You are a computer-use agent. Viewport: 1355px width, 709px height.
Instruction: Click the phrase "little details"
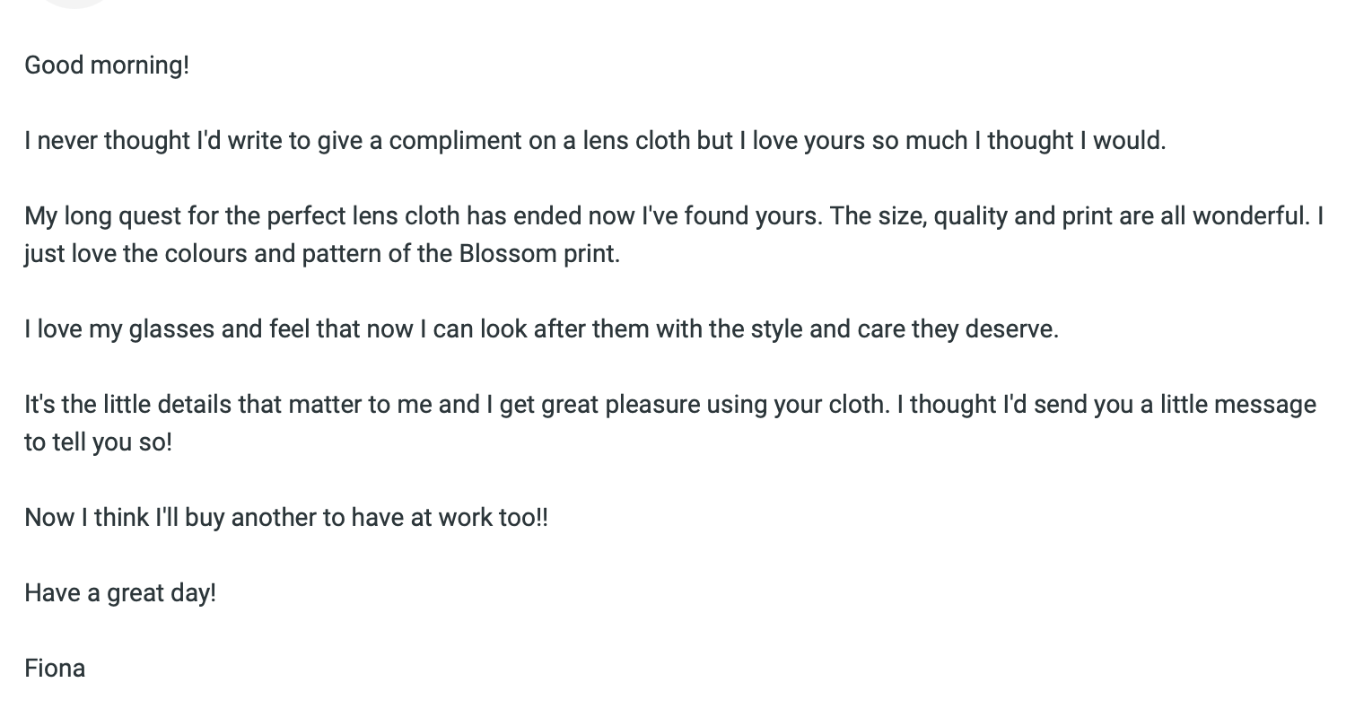pyautogui.click(x=167, y=405)
